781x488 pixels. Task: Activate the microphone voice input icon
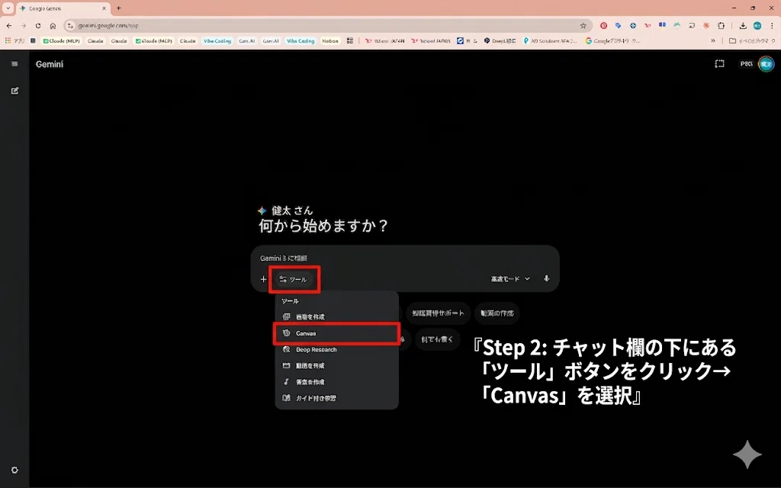pos(546,279)
